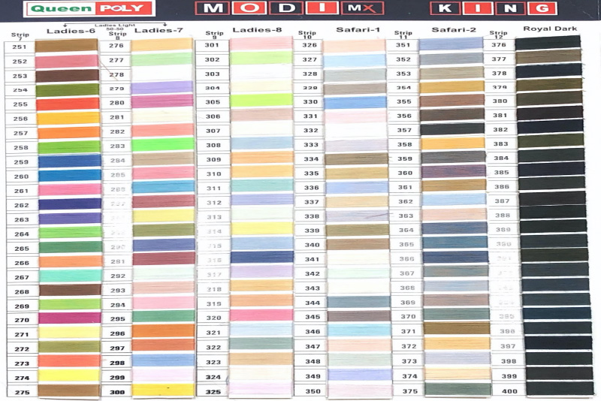
Task: Select the charcoal swatch 357
Action: coord(453,129)
